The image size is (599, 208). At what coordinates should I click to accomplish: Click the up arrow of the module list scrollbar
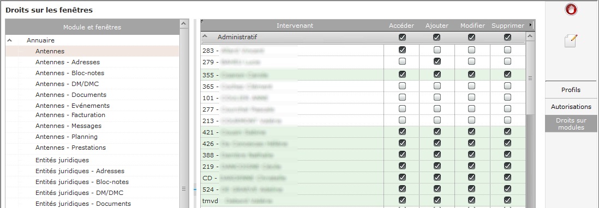pos(184,23)
